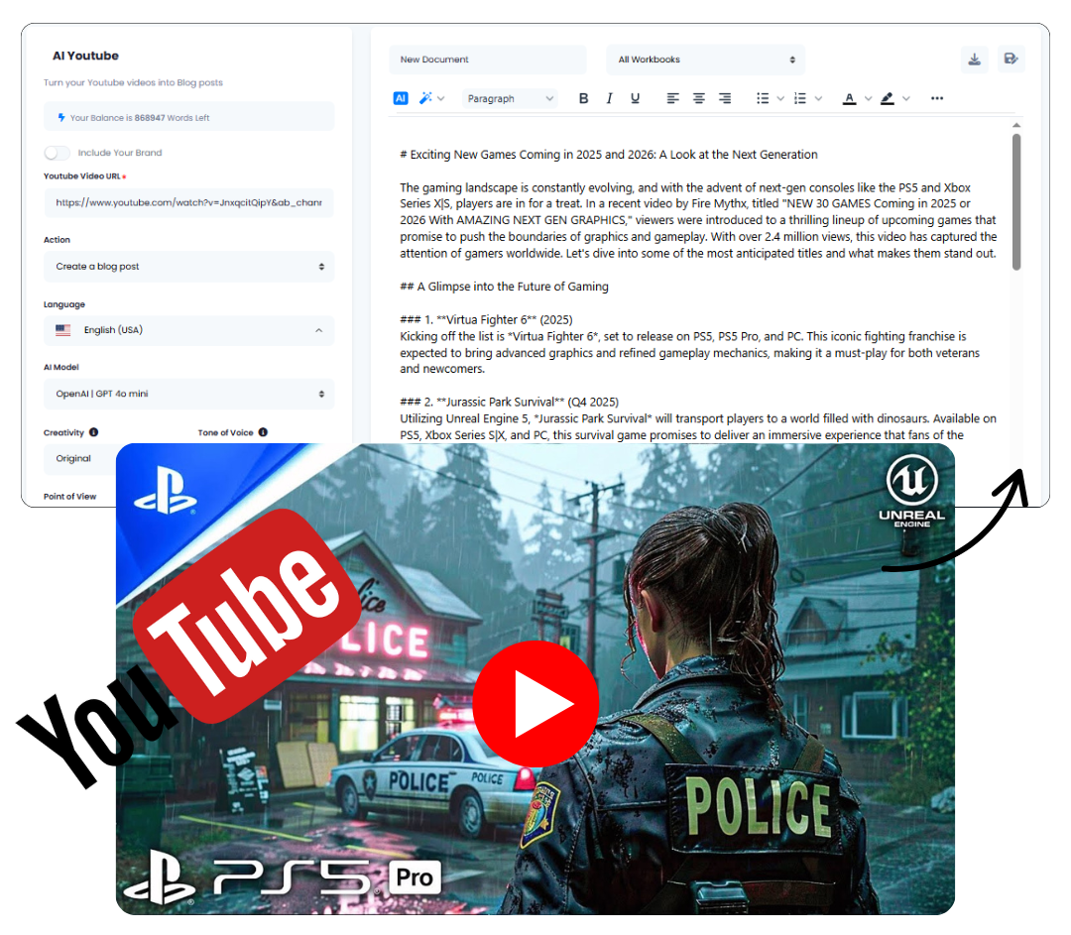Click the scroll up arrow in editor
Screen dimensions: 1071x935
pyautogui.click(x=1016, y=125)
